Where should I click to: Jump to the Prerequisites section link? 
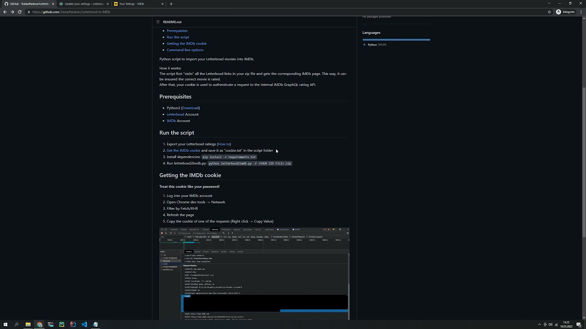pos(177,31)
